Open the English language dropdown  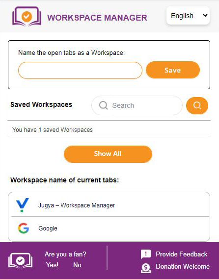tap(188, 16)
